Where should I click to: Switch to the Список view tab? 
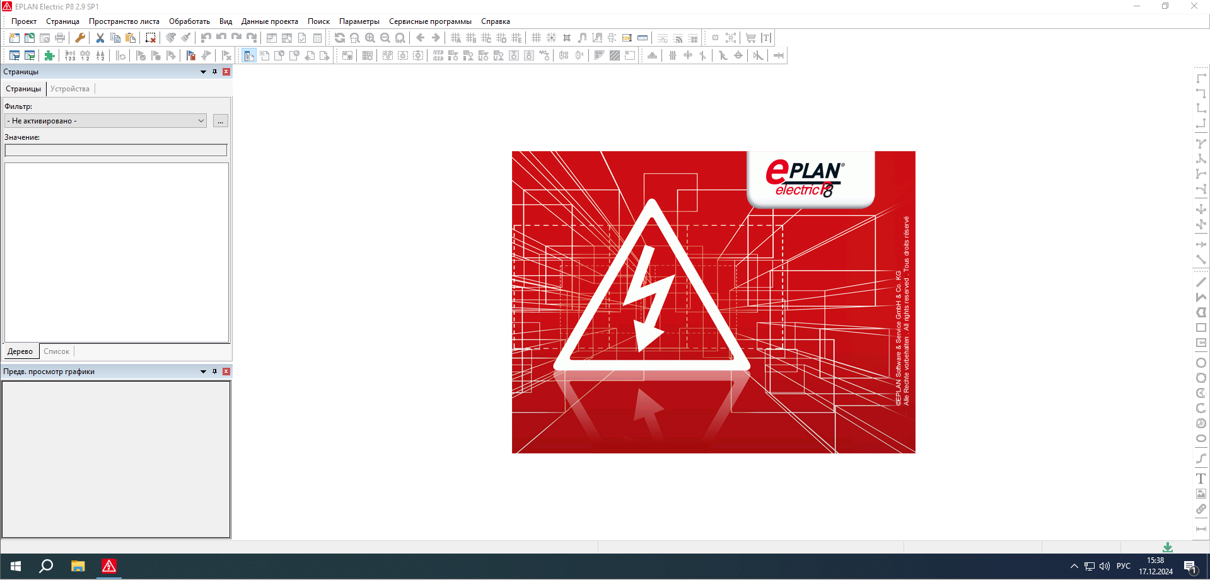[x=56, y=351]
